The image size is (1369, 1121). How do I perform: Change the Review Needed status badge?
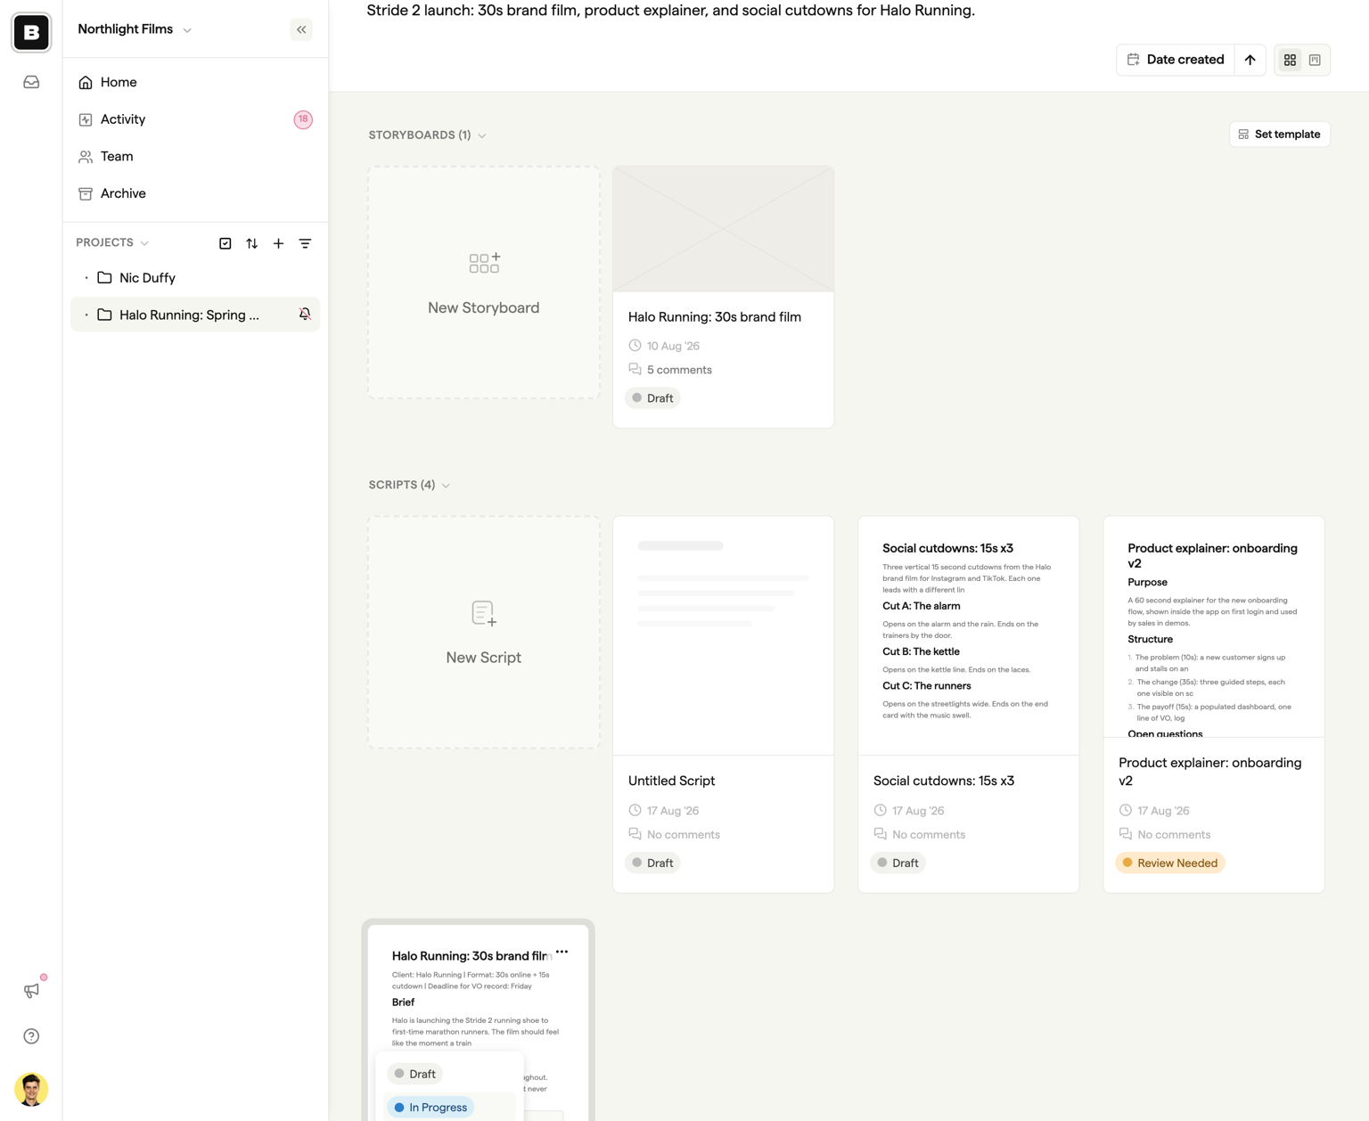pos(1170,863)
